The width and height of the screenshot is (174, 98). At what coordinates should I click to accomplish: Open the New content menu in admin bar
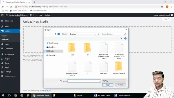click(39, 15)
